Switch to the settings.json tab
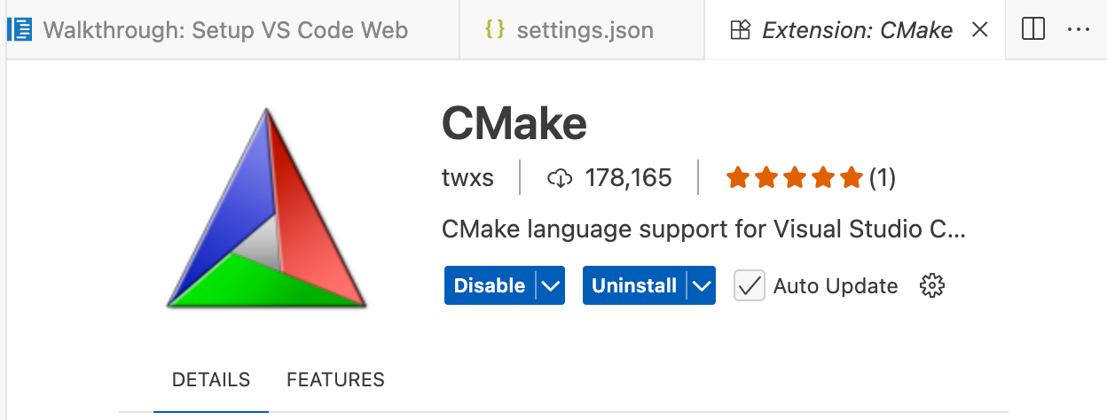This screenshot has height=420, width=1107. click(584, 30)
